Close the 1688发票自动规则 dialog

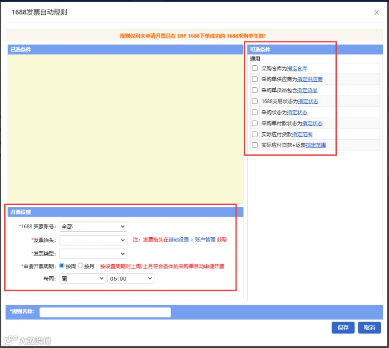tap(376, 12)
